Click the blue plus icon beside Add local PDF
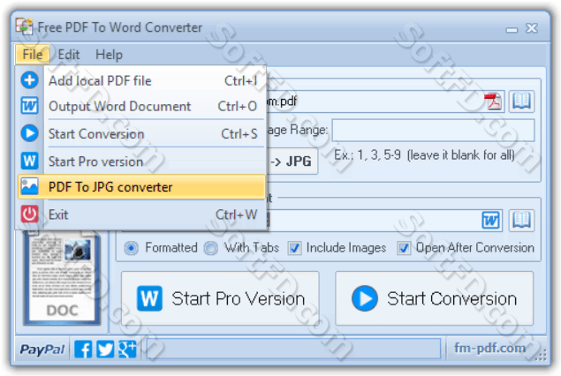Screen dimensions: 561x376 coord(29,80)
